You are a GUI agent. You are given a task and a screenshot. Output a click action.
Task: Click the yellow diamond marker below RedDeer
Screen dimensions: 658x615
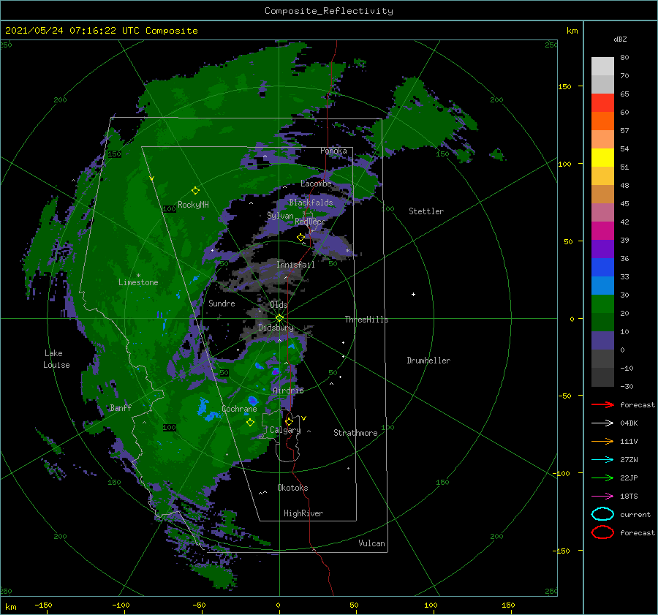[300, 238]
